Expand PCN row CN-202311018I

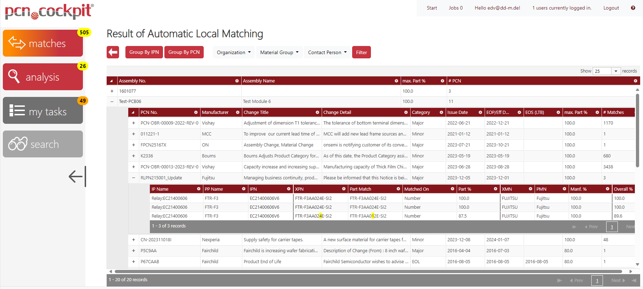(134, 240)
